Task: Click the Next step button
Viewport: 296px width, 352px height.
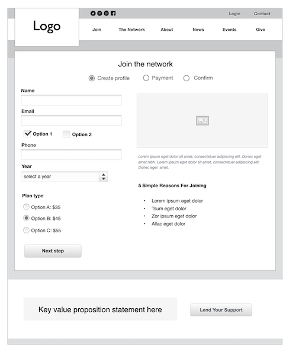Action: 53,251
